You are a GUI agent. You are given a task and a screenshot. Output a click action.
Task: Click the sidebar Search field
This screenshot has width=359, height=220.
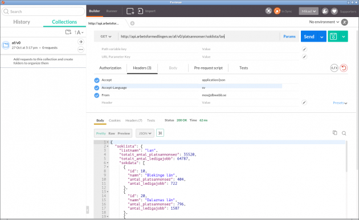[x=43, y=11]
